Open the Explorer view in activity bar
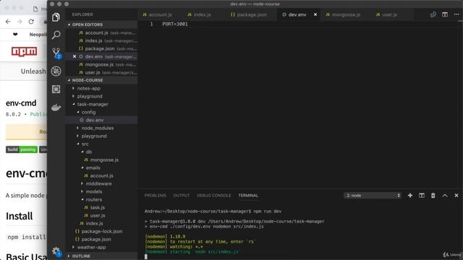Viewport: 463px width, 260px height. point(56,17)
